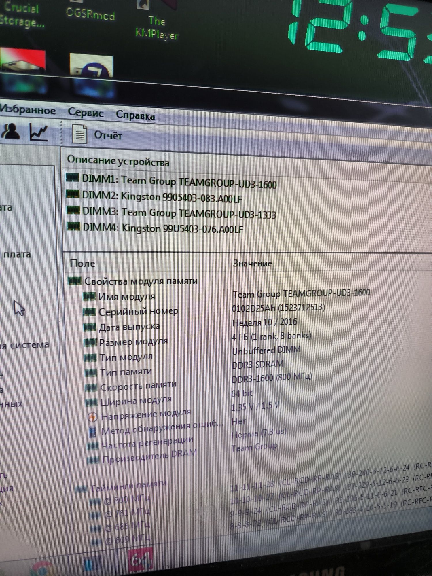Open the Избранное menu
Viewport: 432px width, 576px height.
click(x=28, y=110)
